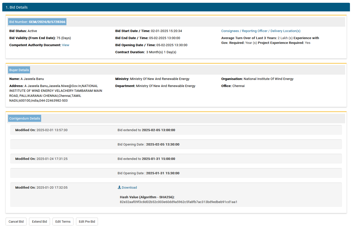Select the Buyer Details section label
The image size is (355, 230).
tap(19, 70)
